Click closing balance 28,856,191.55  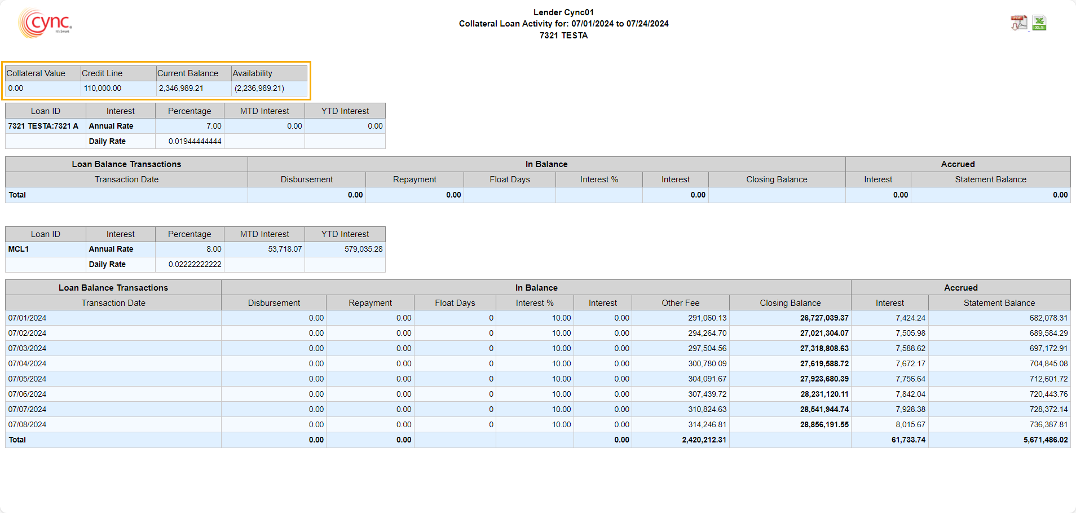[824, 425]
